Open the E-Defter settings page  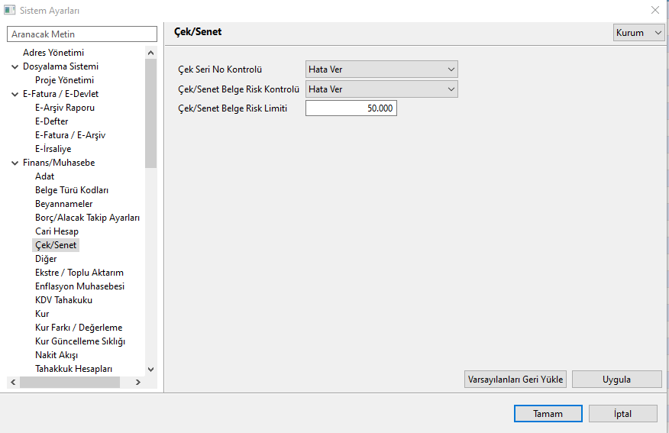click(x=51, y=121)
